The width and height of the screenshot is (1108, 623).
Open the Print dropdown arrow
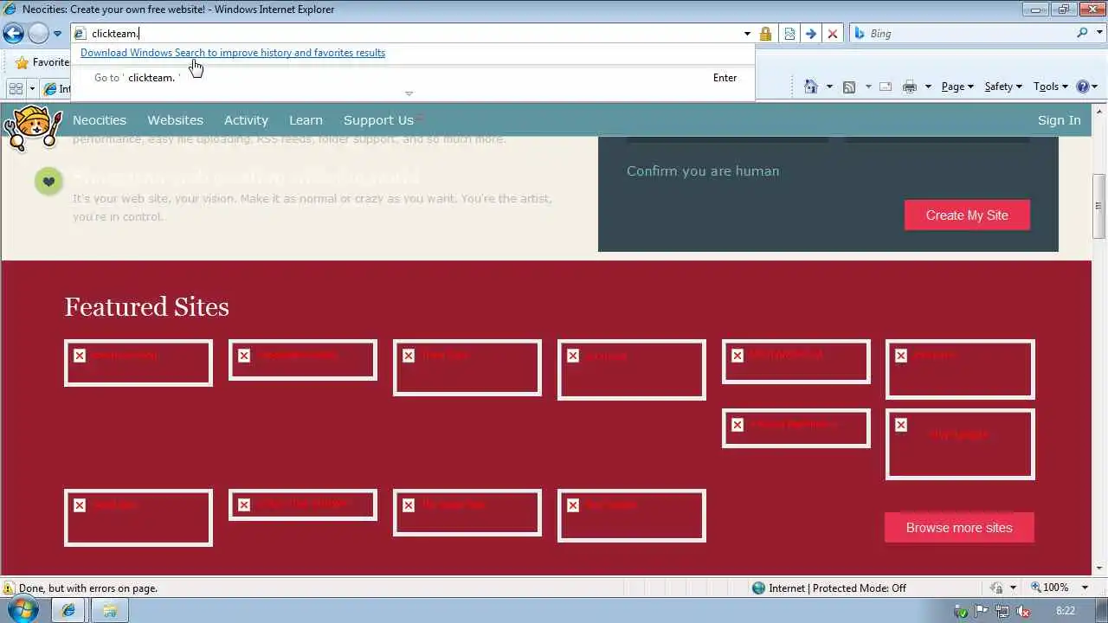click(x=928, y=87)
